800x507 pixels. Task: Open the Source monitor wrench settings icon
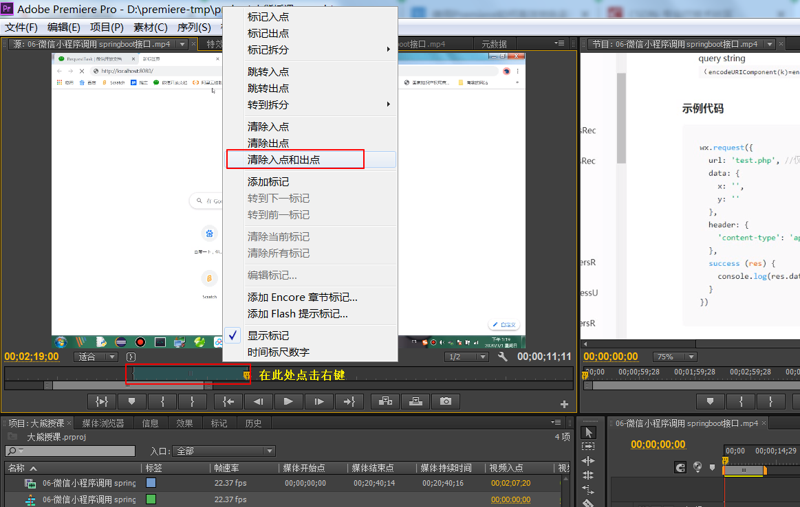click(502, 357)
